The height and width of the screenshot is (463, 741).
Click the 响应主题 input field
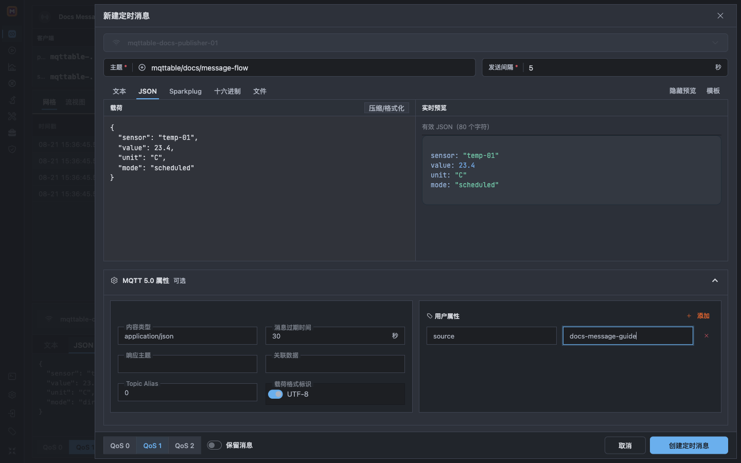pos(187,364)
